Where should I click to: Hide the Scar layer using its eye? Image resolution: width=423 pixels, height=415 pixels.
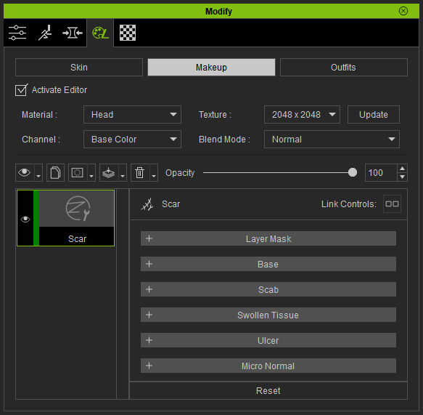(x=25, y=219)
